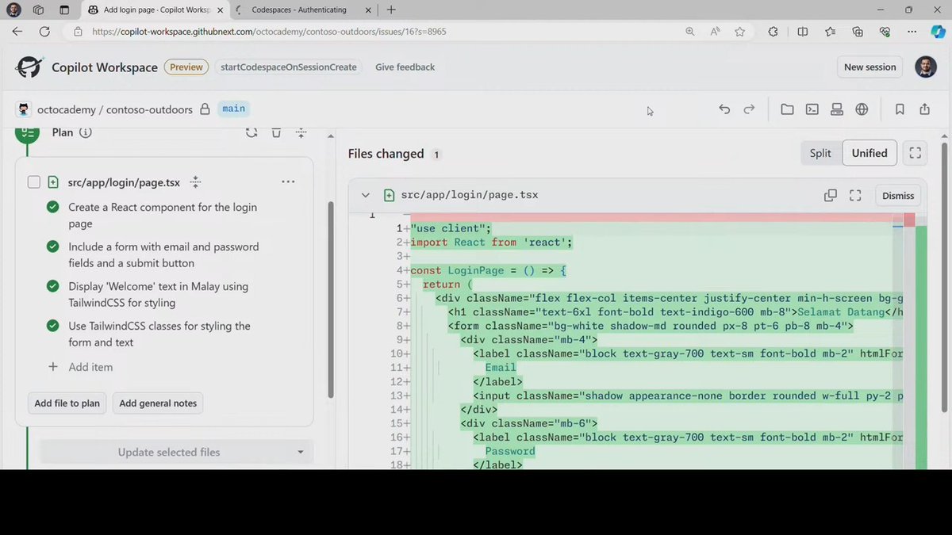
Task: Click the Update selected files button
Action: (168, 453)
